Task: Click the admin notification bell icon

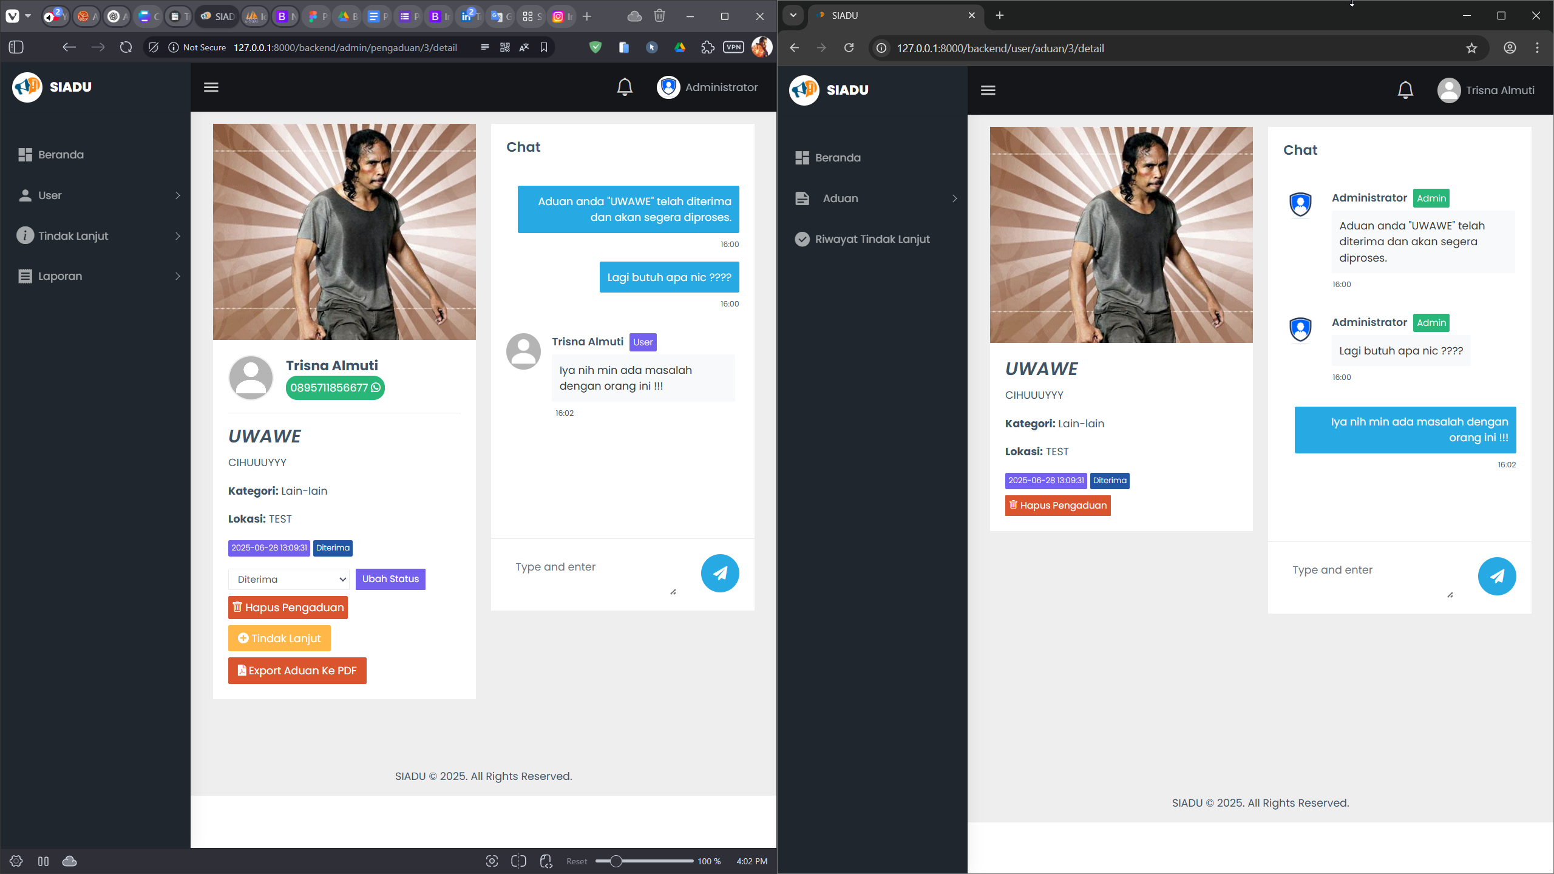Action: pos(625,87)
